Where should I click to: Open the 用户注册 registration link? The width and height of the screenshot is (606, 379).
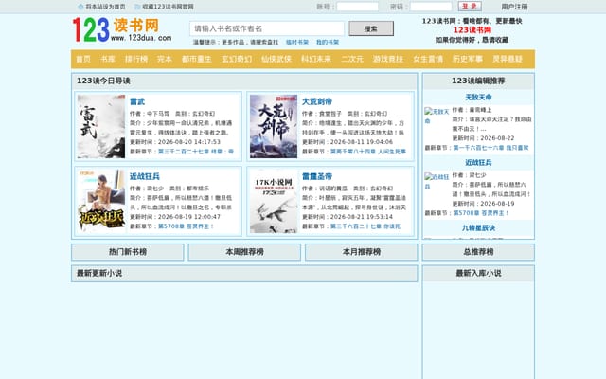514,7
